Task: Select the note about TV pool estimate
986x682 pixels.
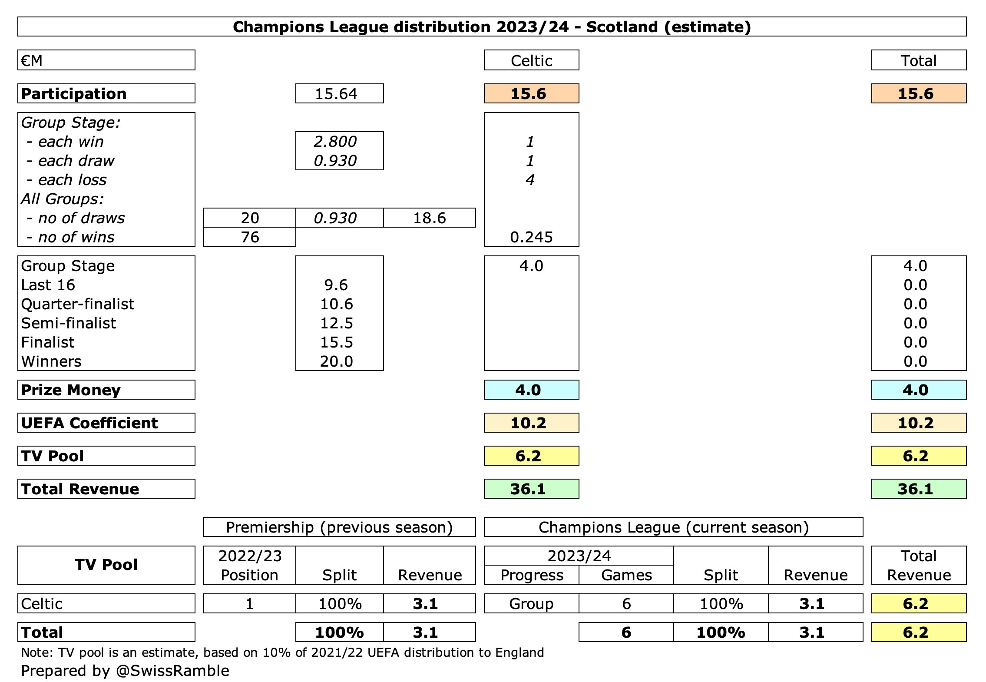Action: (282, 652)
